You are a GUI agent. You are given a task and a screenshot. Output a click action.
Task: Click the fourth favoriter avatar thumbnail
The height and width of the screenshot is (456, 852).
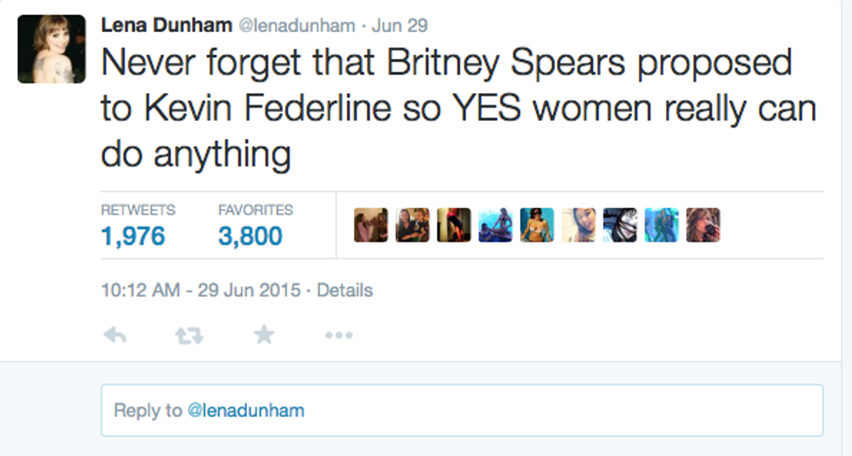click(x=496, y=225)
